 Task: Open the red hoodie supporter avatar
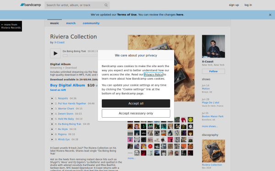click(x=184, y=119)
